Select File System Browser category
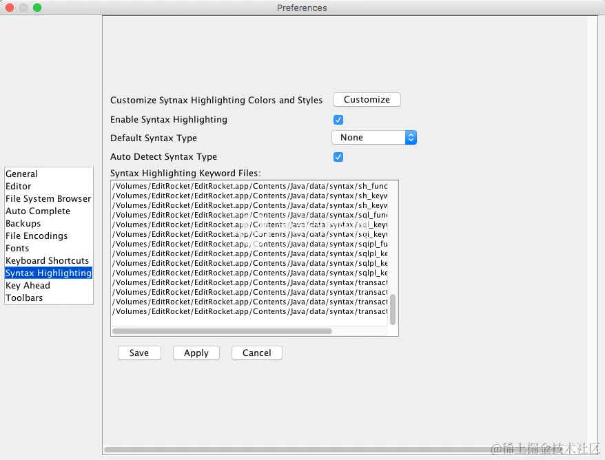Image resolution: width=605 pixels, height=460 pixels. point(48,198)
